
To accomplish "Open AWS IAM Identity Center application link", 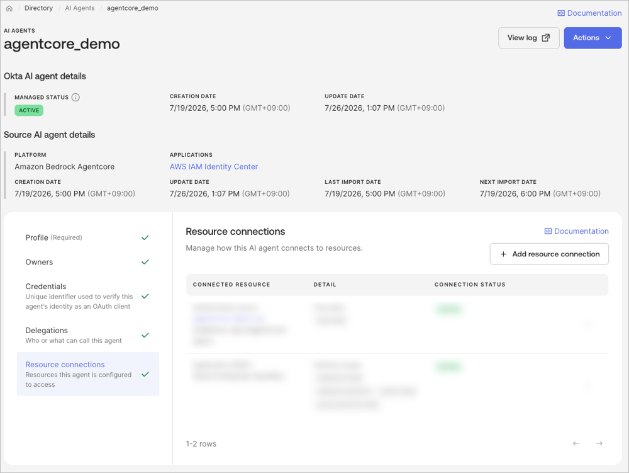I will [214, 167].
